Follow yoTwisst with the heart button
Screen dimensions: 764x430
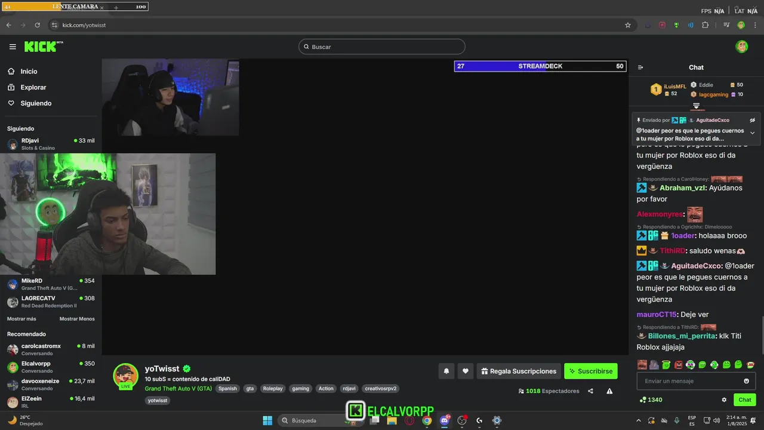click(466, 371)
